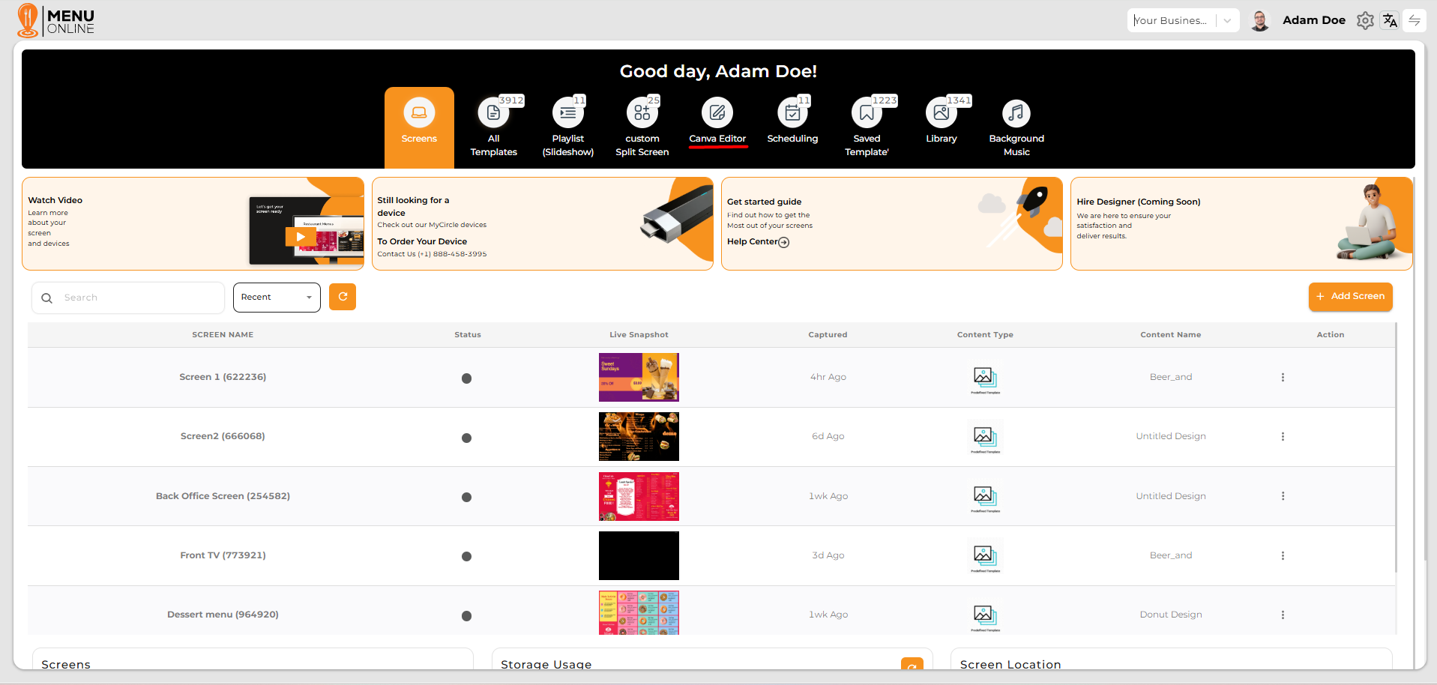Launch the Canva Editor

pos(717,114)
